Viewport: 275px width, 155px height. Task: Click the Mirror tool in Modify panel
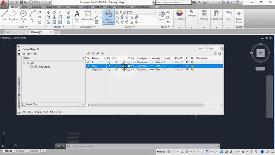pos(55,17)
